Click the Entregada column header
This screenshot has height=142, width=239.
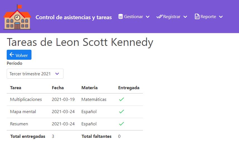pyautogui.click(x=129, y=88)
